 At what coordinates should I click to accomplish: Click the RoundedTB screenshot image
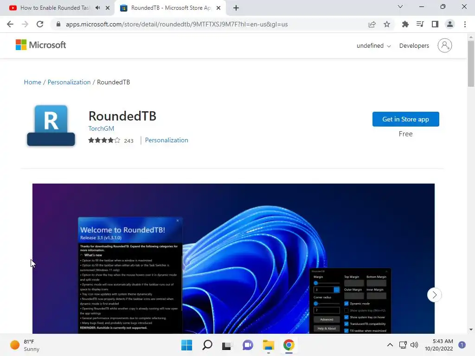(233, 259)
